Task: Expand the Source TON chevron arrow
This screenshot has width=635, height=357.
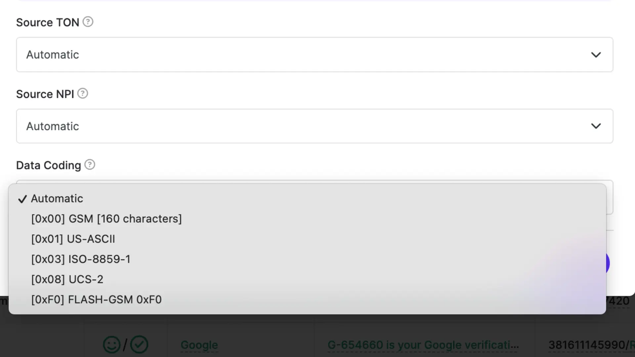Action: pos(596,55)
